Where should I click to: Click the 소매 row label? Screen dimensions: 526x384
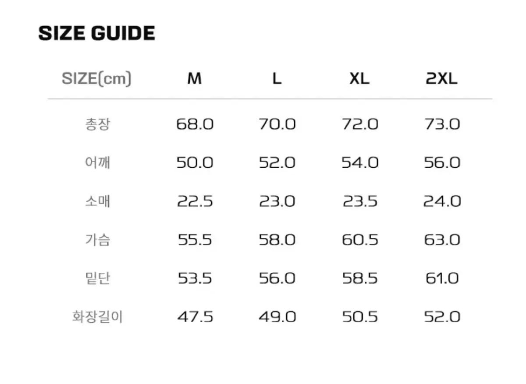point(97,201)
